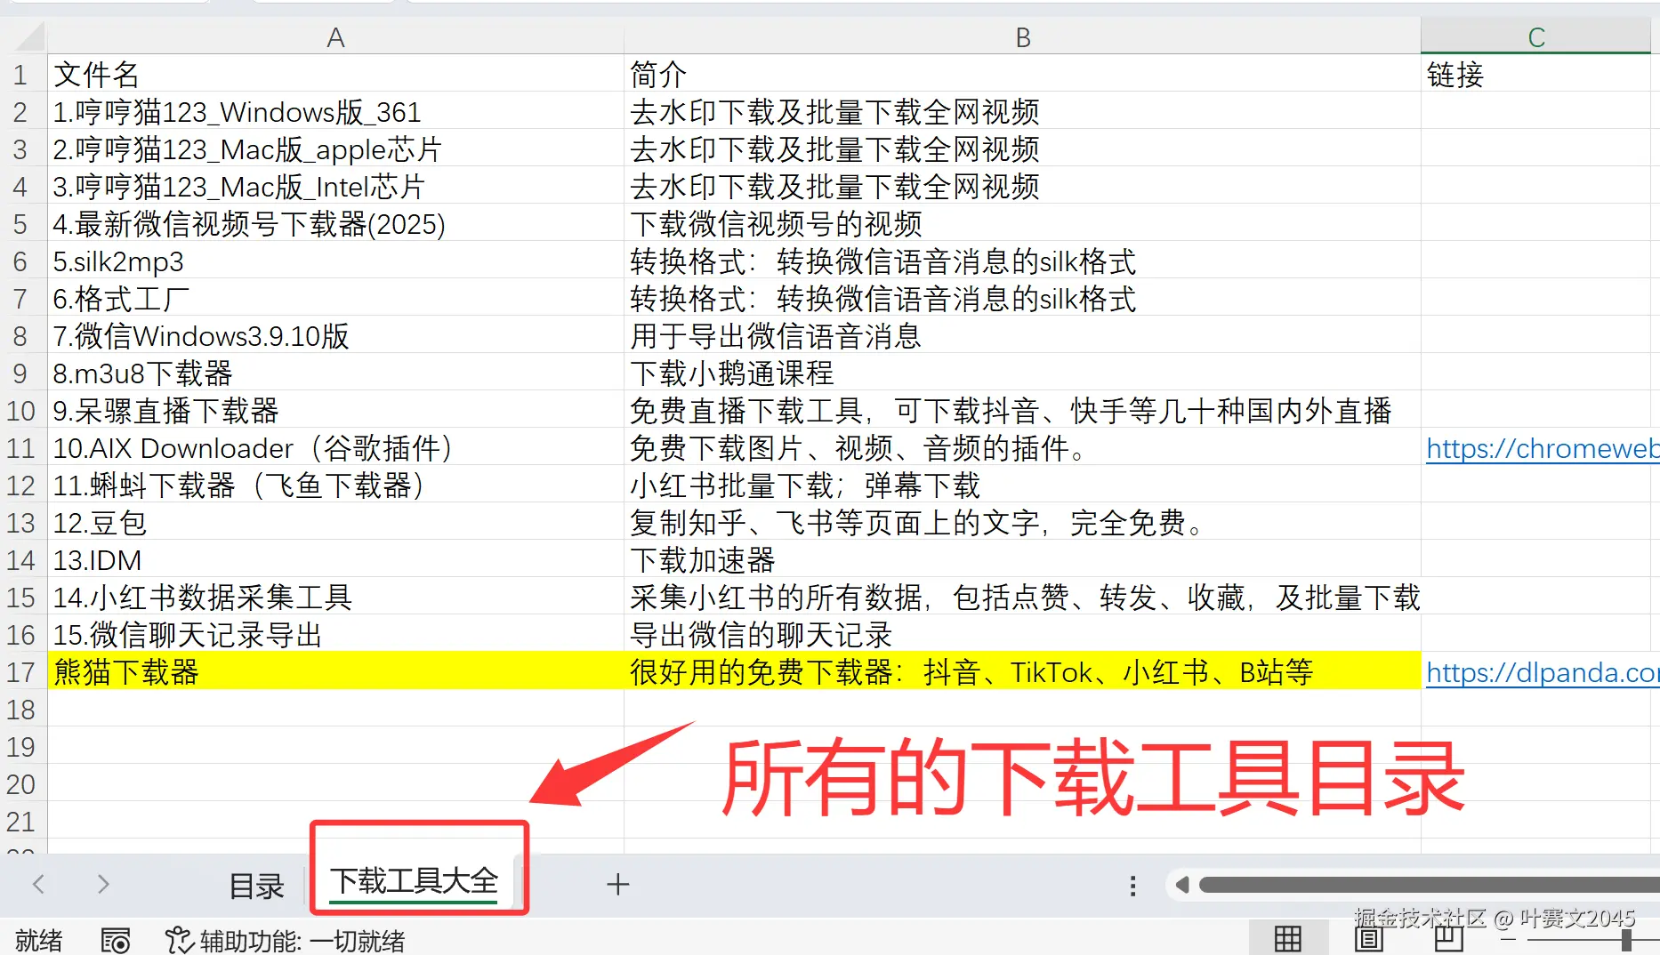This screenshot has width=1660, height=955.
Task: Select cell 下载小鹅通课程
Action: pos(1022,373)
